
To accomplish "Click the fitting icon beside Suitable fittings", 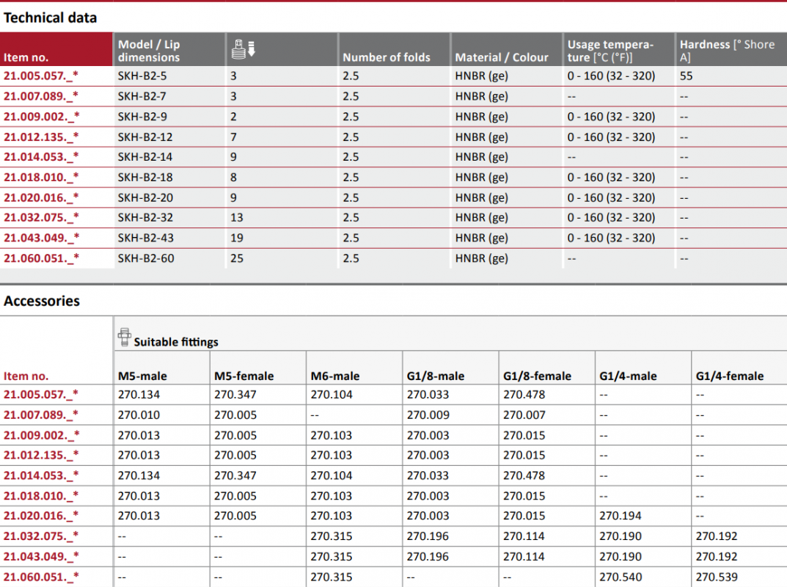I will 125,338.
